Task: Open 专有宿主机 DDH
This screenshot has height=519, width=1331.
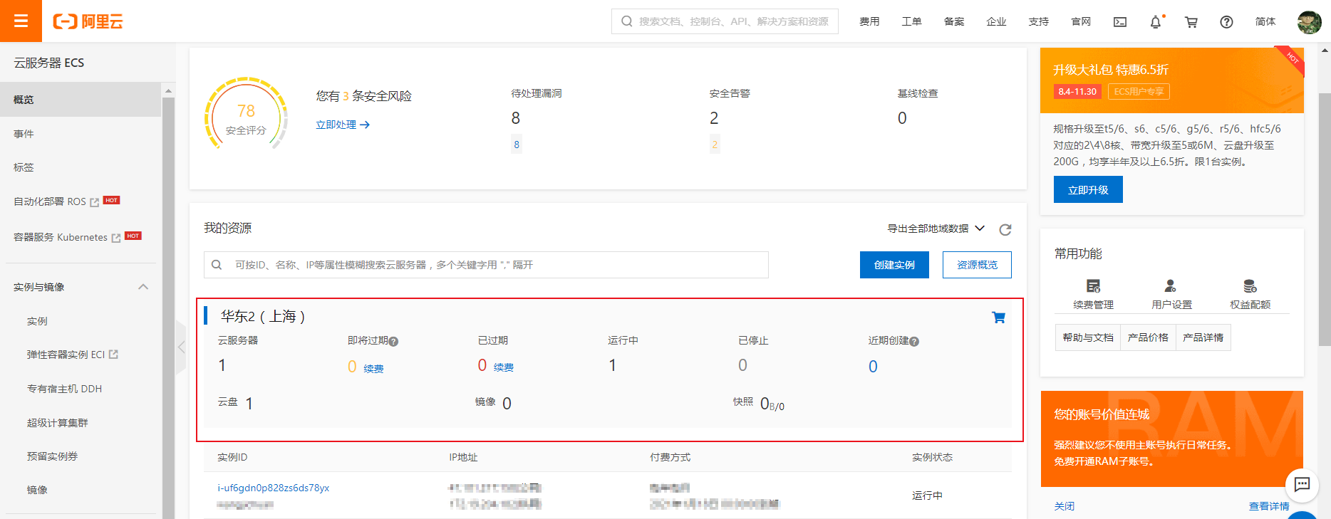Action: tap(64, 389)
